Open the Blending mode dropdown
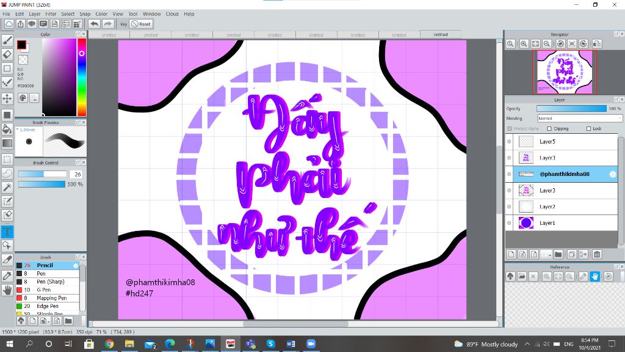This screenshot has height=352, width=625. coord(579,119)
